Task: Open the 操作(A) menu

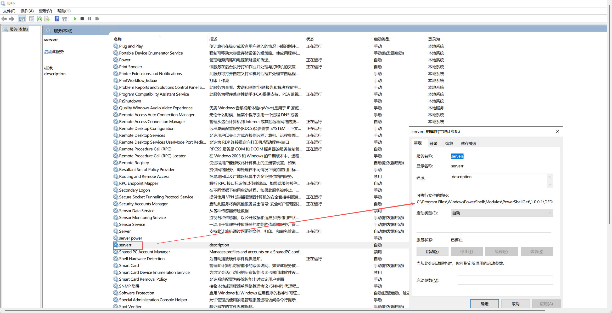Action: pos(27,11)
